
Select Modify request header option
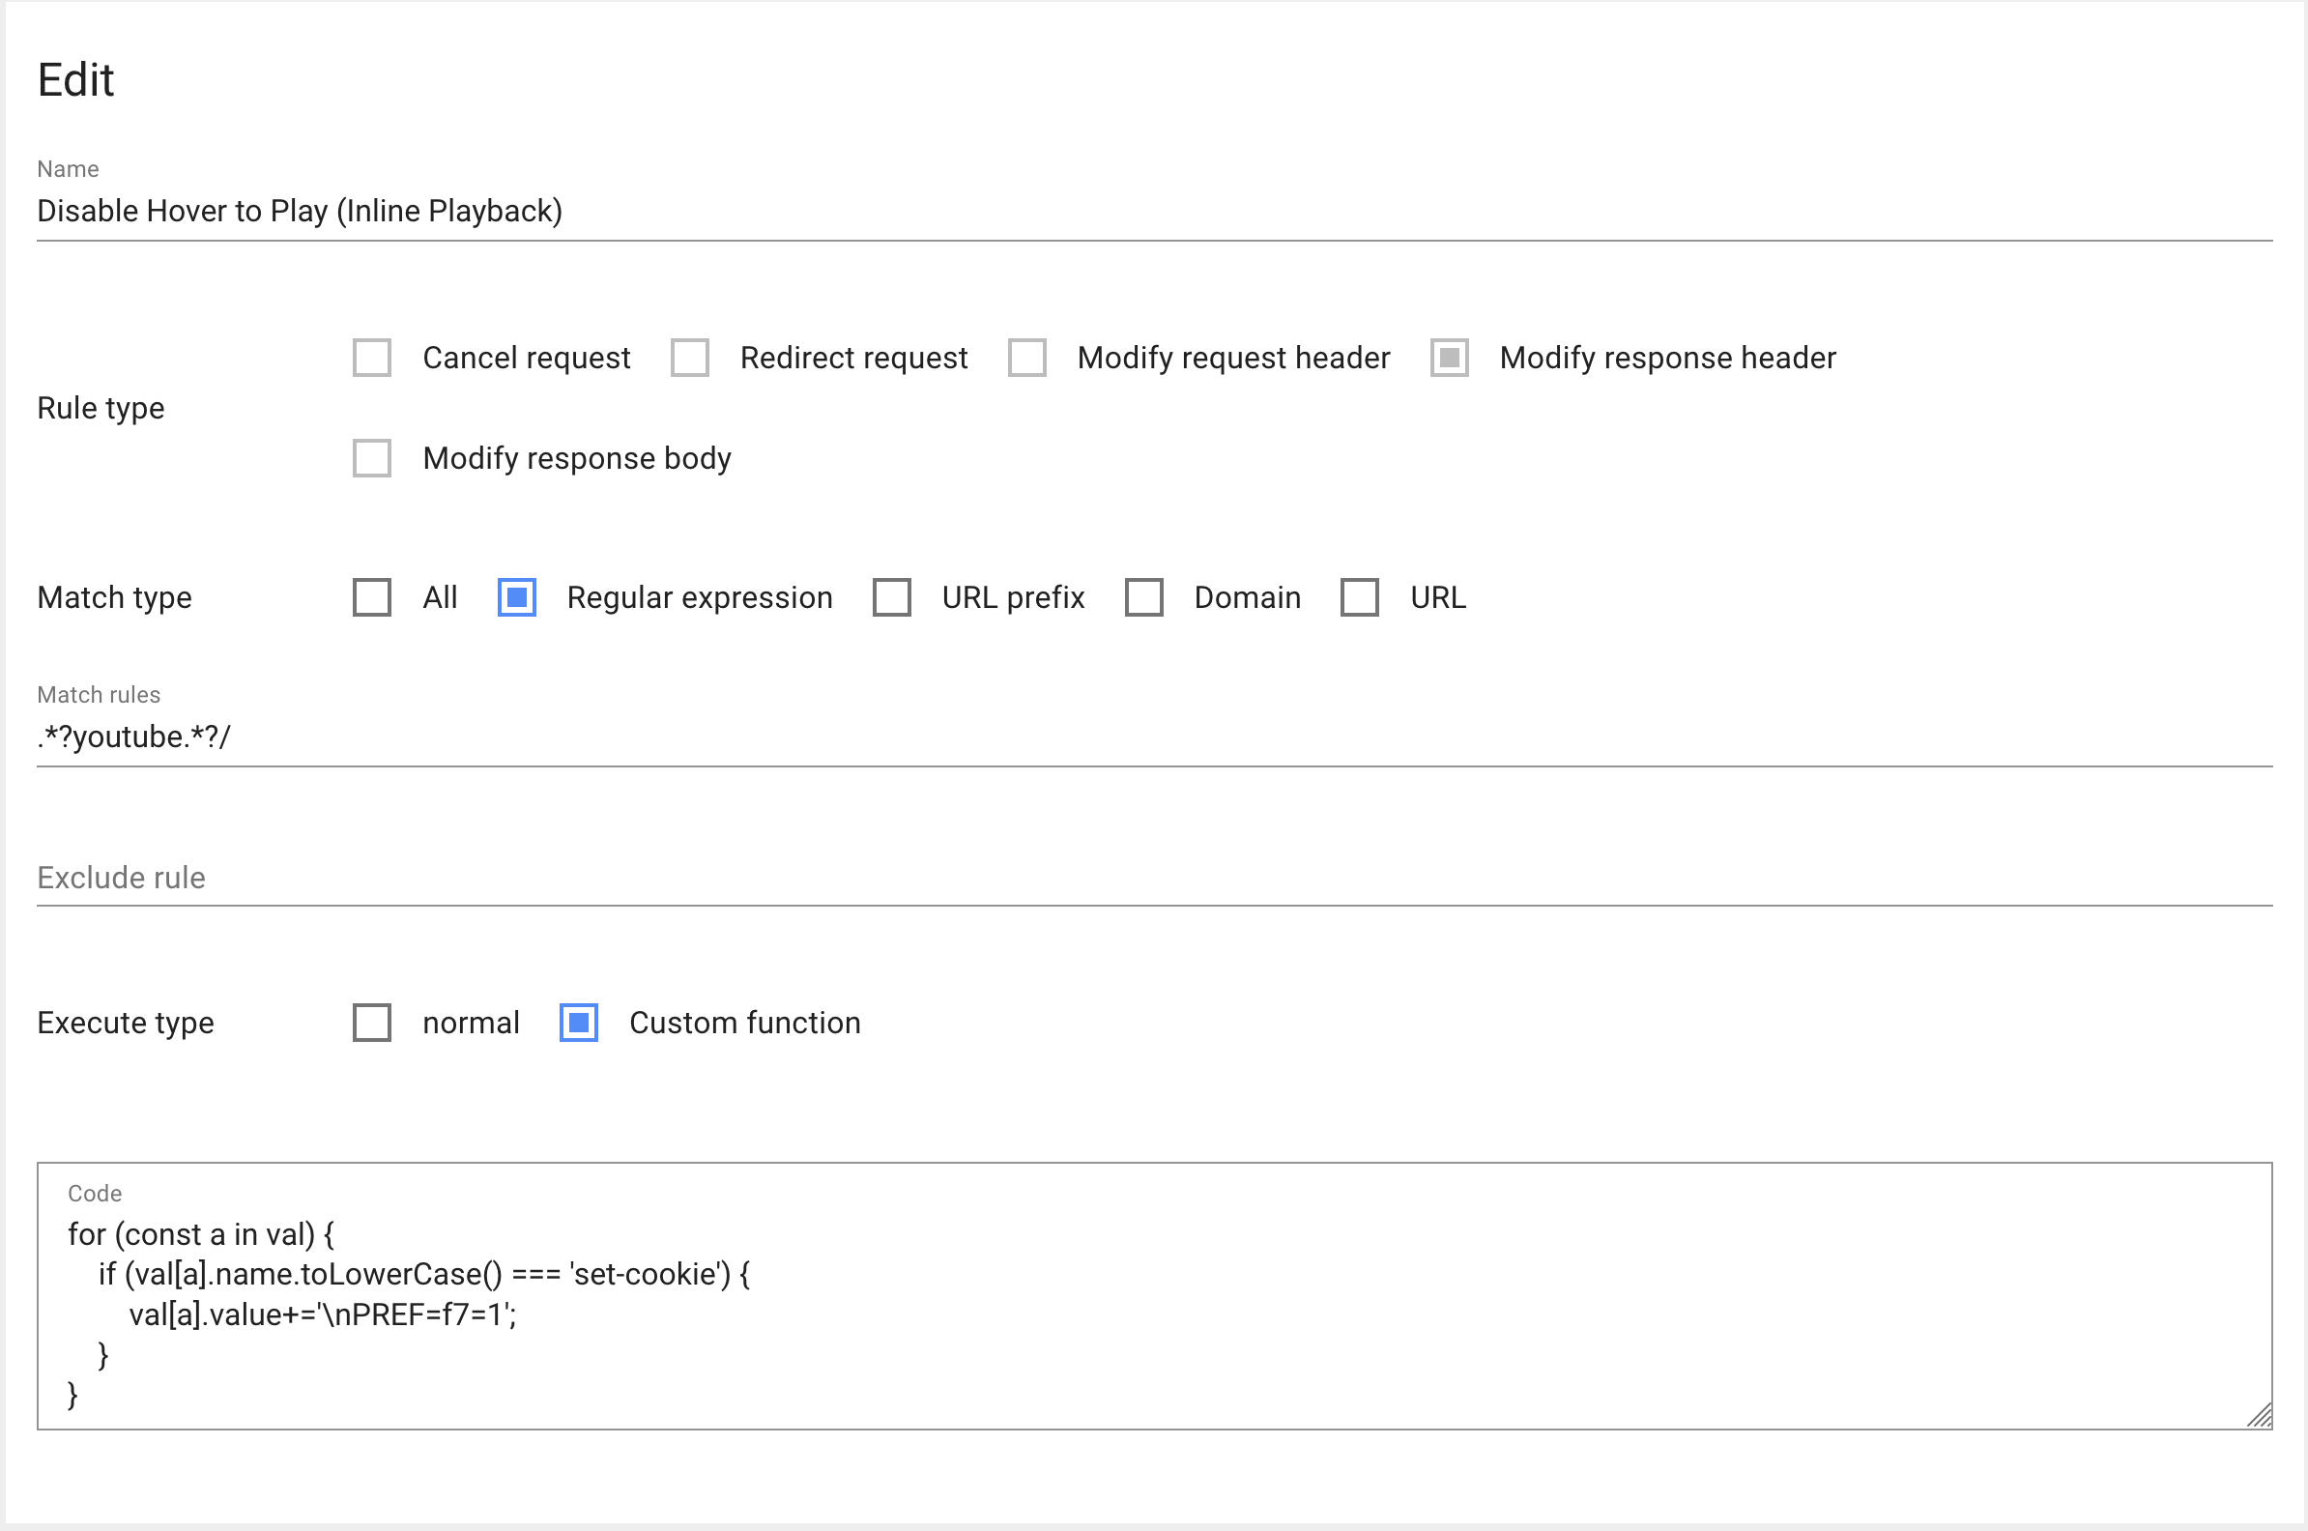[1027, 358]
